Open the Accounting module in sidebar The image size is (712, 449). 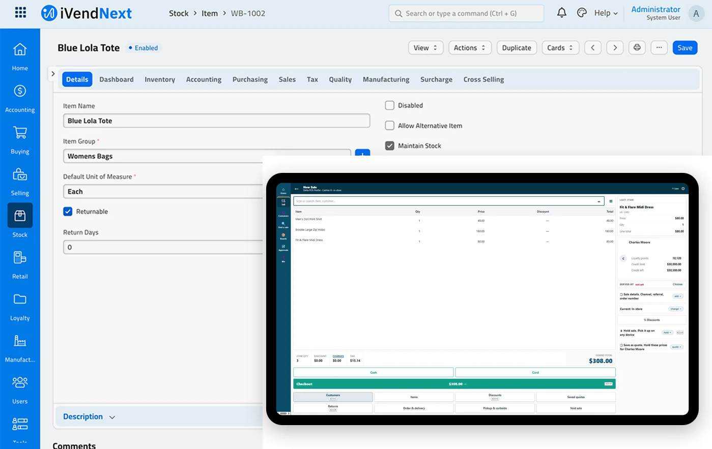20,98
